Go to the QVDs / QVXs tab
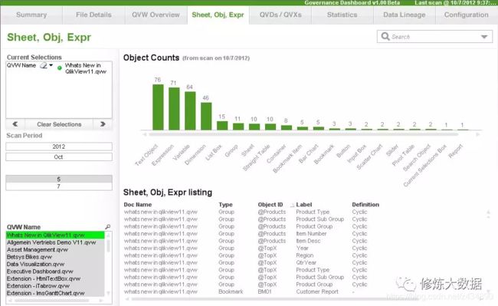The image size is (498, 306). (x=280, y=15)
